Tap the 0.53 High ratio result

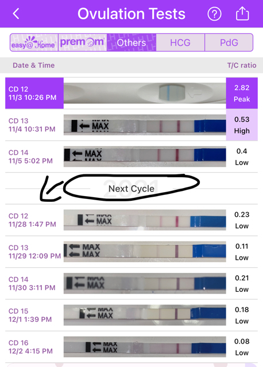point(242,125)
